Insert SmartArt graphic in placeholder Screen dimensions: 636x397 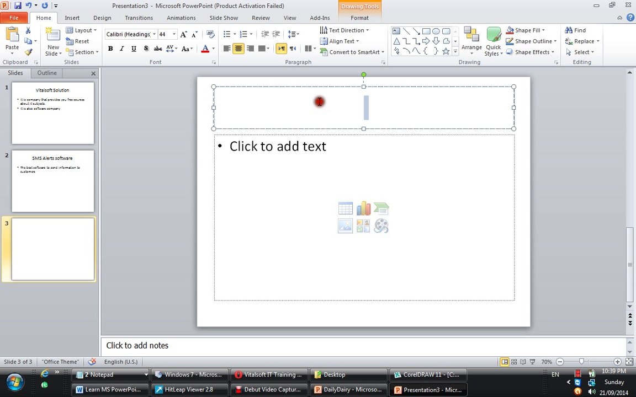[x=381, y=208]
